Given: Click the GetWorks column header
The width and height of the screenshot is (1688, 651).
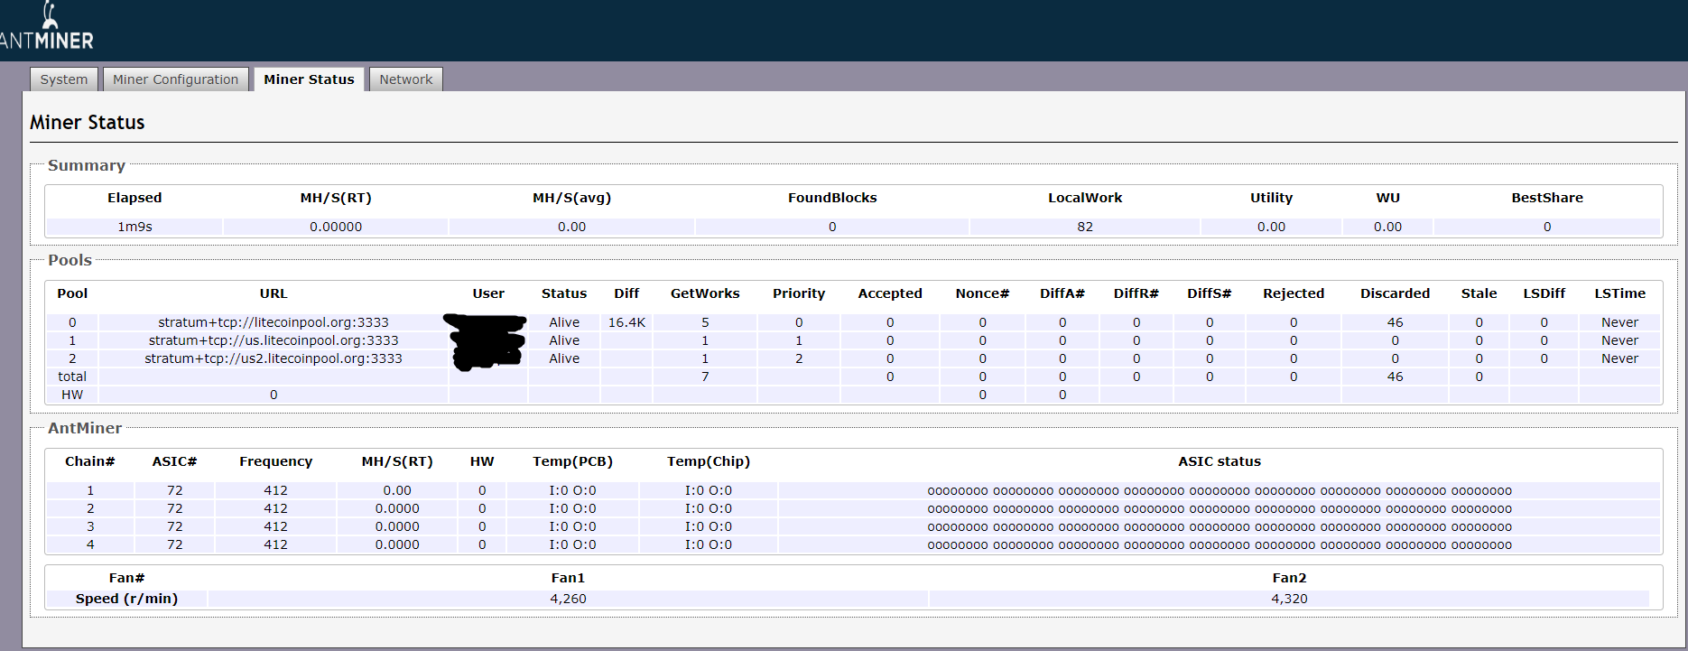Looking at the screenshot, I should pos(705,293).
